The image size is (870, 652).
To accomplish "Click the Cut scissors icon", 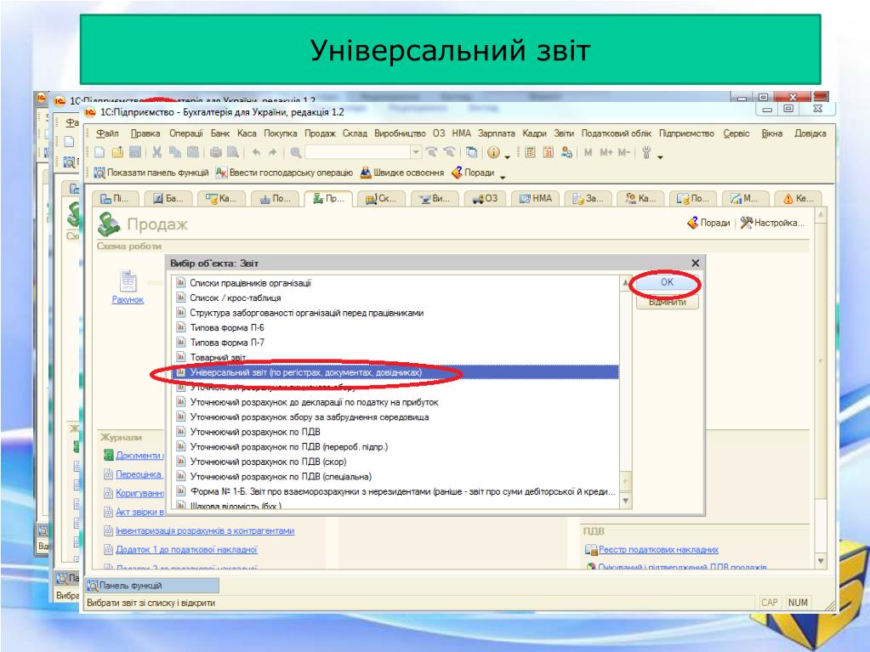I will click(x=157, y=152).
